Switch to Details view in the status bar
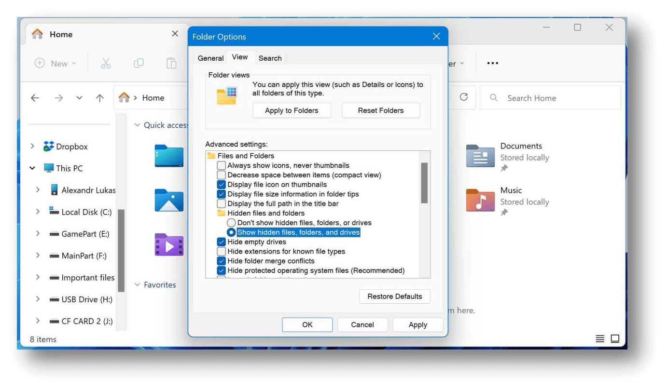Image resolution: width=668 pixels, height=390 pixels. tap(599, 338)
